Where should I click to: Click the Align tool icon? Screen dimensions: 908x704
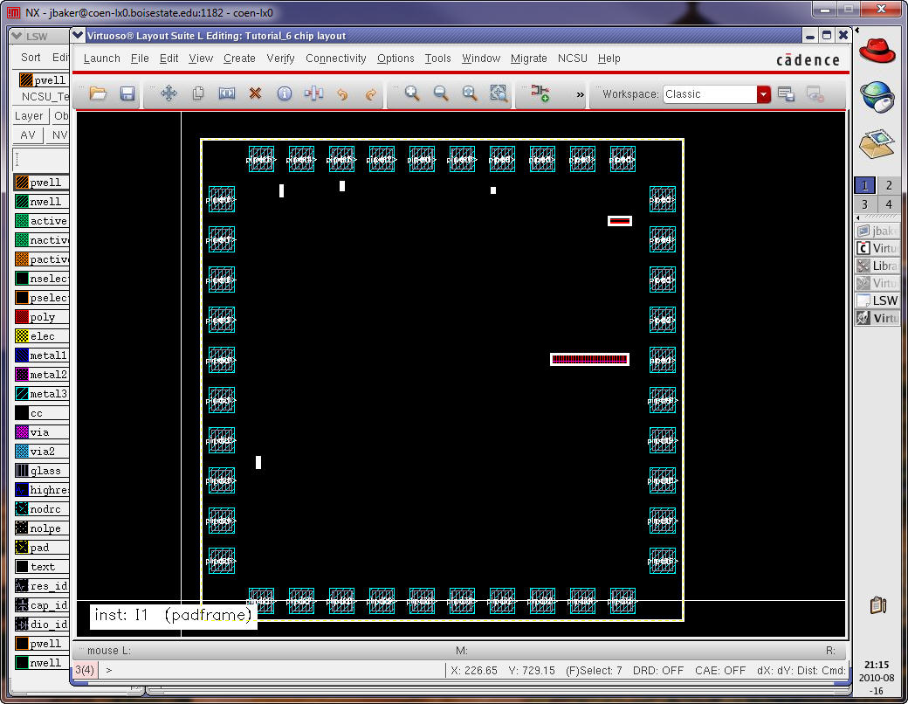[x=313, y=93]
